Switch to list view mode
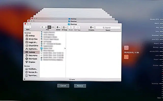This screenshot has height=101, width=163. [46, 27]
